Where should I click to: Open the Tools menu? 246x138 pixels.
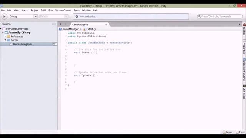(76, 10)
